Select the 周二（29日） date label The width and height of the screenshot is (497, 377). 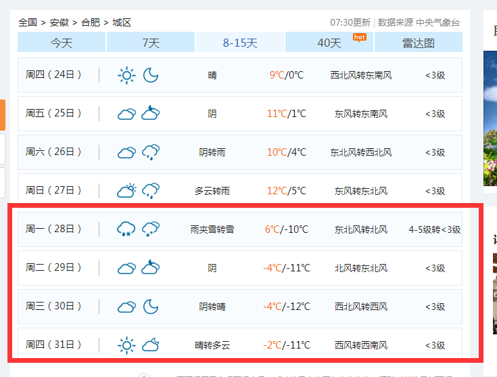53,267
